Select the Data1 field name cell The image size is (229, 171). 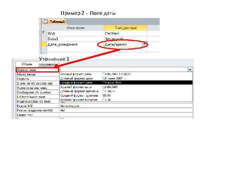(75, 39)
